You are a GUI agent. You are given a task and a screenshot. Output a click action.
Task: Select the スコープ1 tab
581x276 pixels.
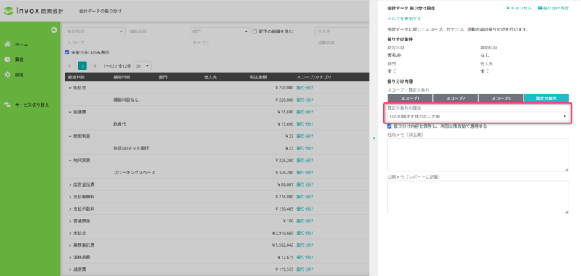[x=410, y=98]
